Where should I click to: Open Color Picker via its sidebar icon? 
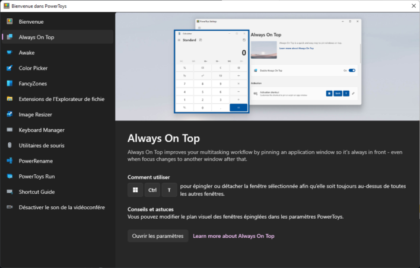click(x=9, y=68)
